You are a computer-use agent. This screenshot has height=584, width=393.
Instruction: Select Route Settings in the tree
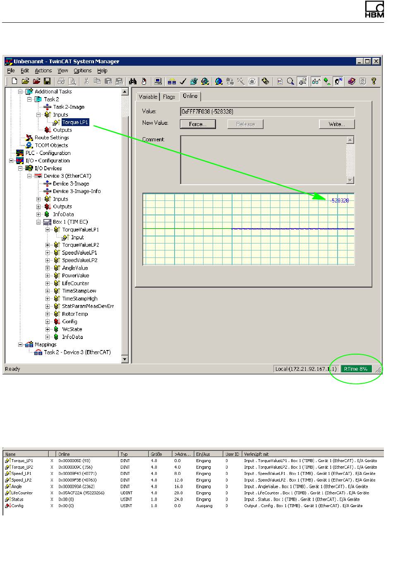(52, 138)
